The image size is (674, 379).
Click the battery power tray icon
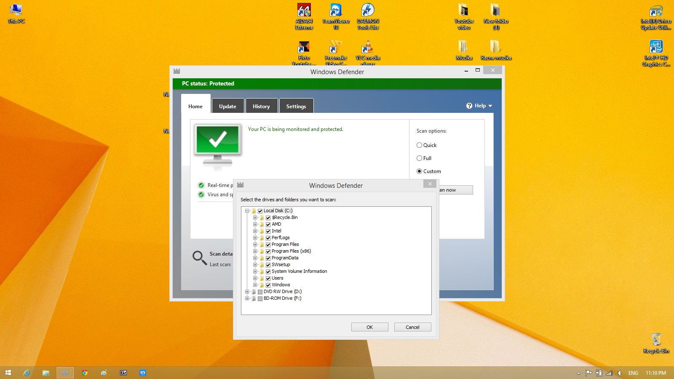point(599,373)
